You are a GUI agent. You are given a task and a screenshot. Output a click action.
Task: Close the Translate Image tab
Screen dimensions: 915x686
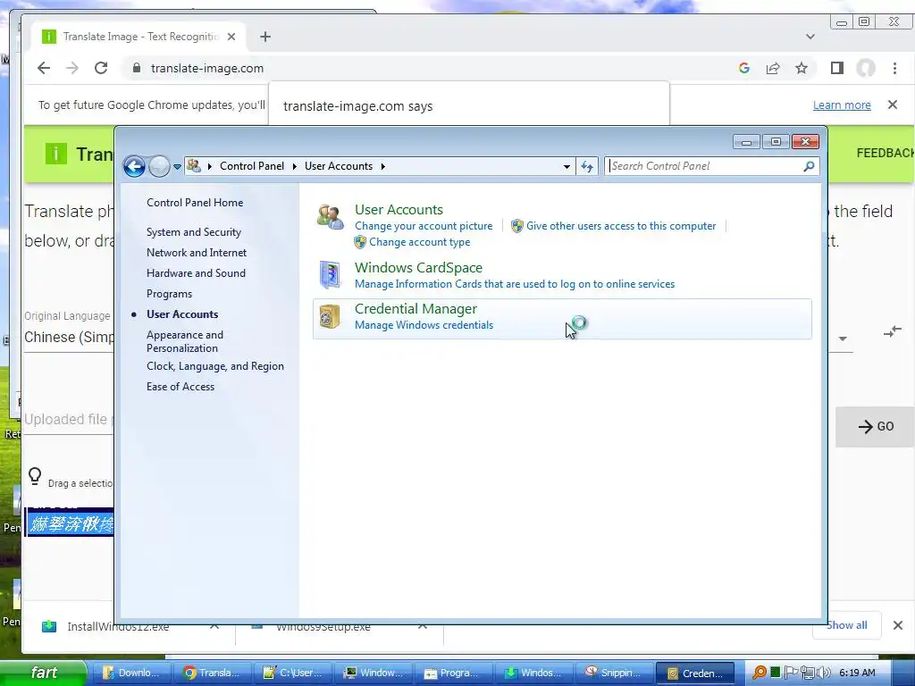pos(231,37)
